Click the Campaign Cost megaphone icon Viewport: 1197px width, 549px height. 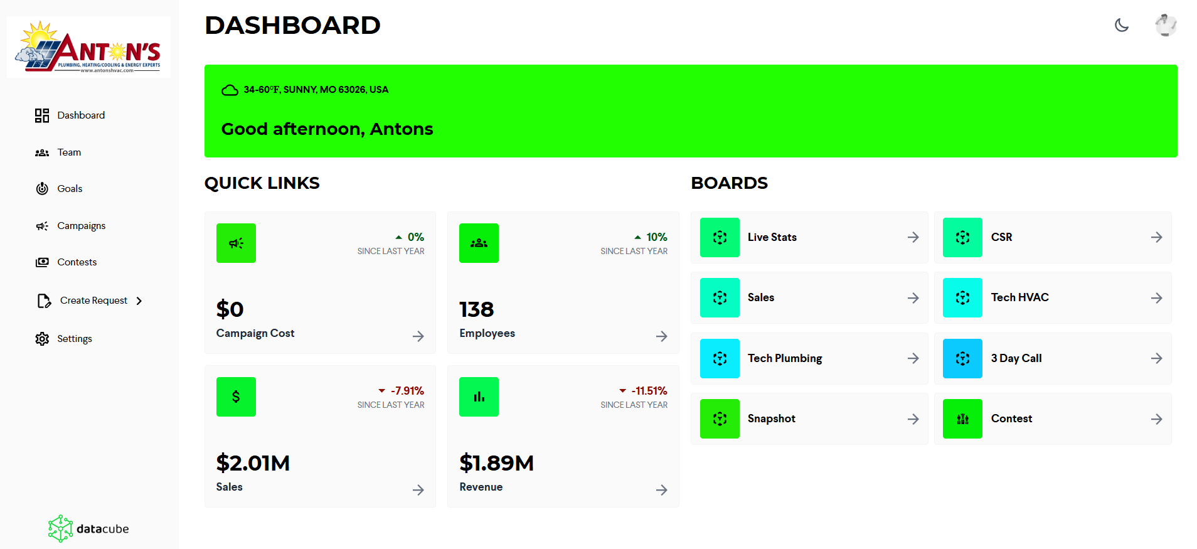tap(236, 243)
